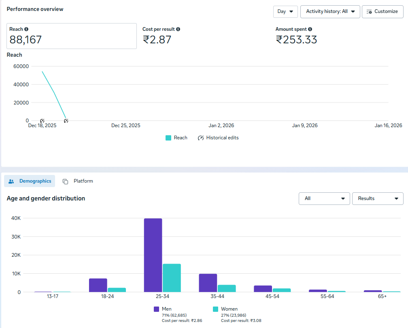The width and height of the screenshot is (408, 328).
Task: Click the Historical edits legend icon
Action: (201, 138)
